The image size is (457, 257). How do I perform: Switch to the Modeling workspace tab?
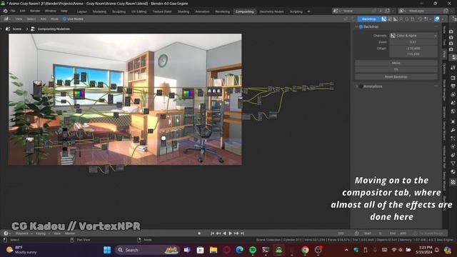tap(99, 11)
